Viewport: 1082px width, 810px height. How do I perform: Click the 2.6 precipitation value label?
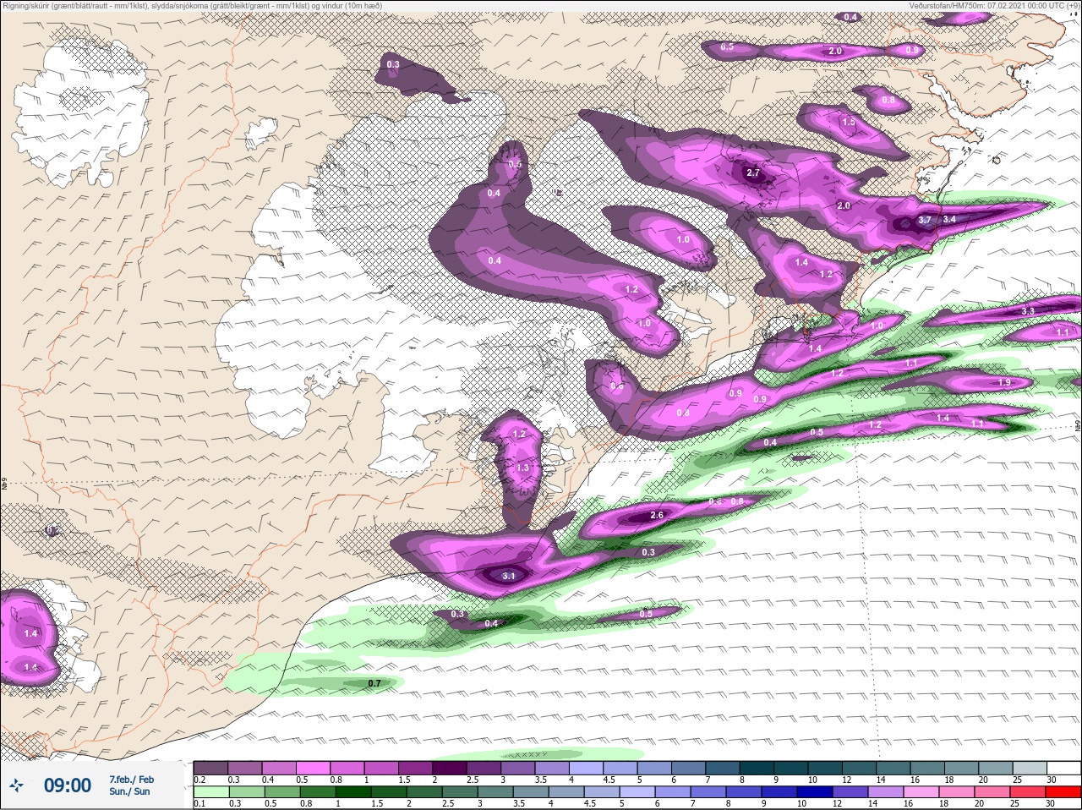657,515
